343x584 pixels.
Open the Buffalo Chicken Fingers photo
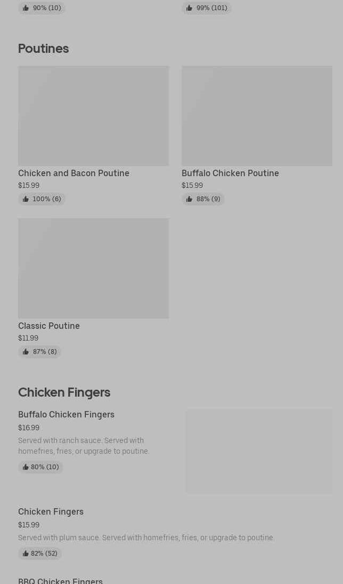pos(259,451)
